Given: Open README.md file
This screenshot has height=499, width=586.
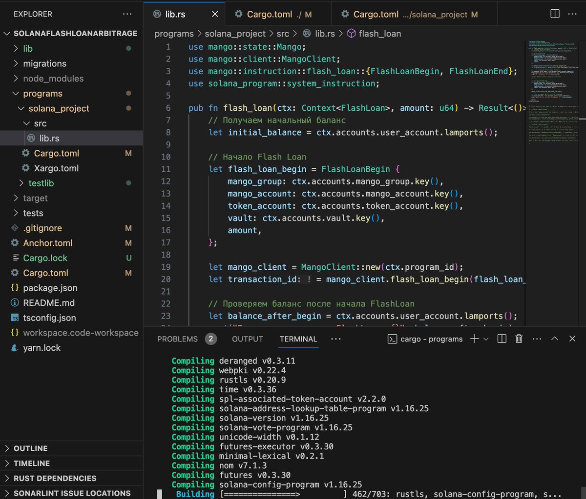Looking at the screenshot, I should [72, 303].
